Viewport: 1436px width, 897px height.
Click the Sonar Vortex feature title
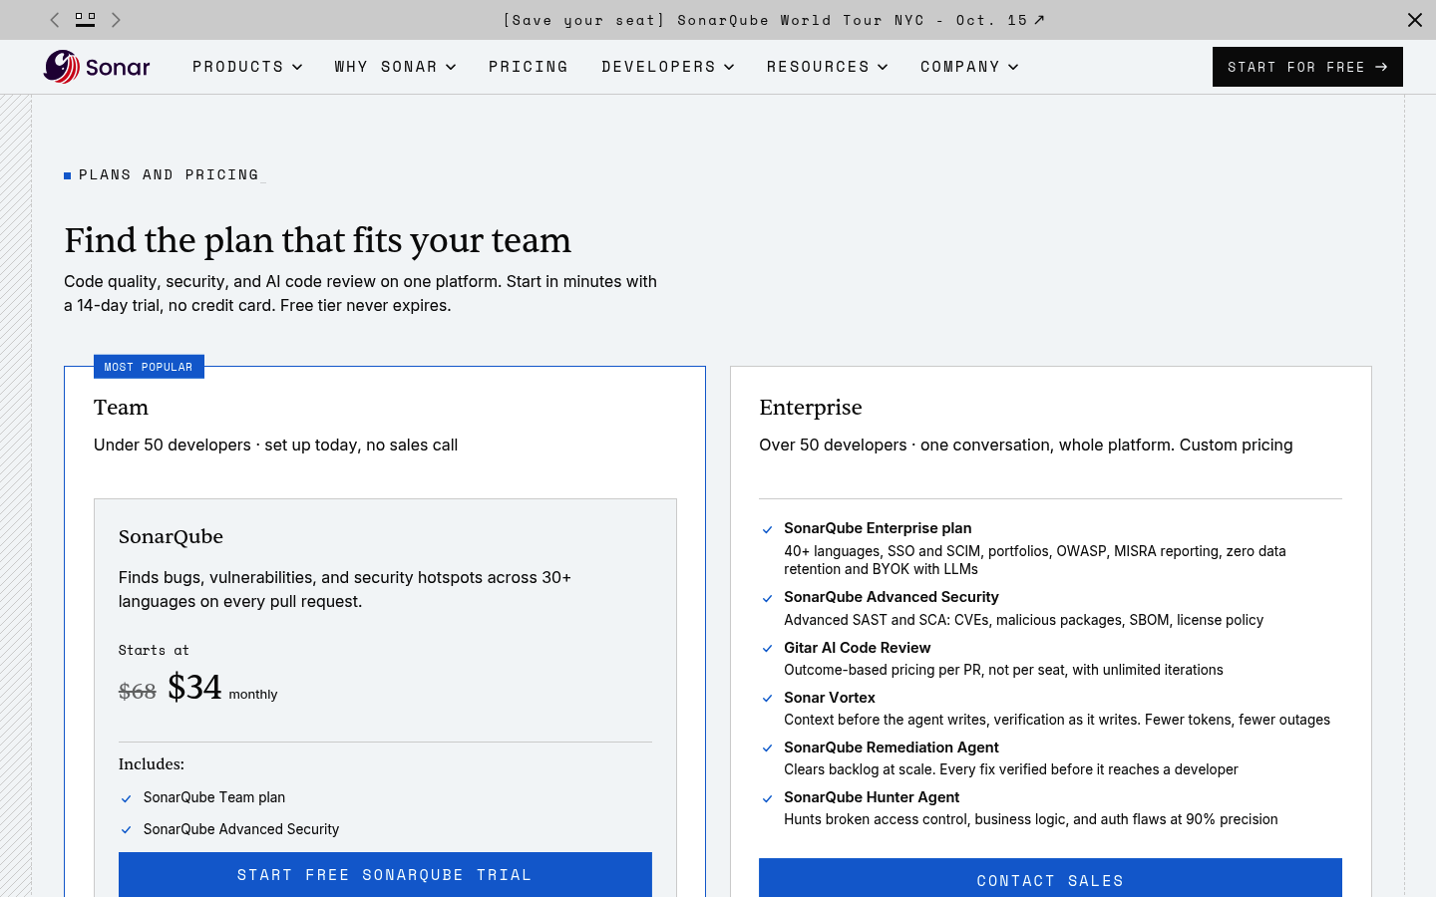tap(830, 698)
